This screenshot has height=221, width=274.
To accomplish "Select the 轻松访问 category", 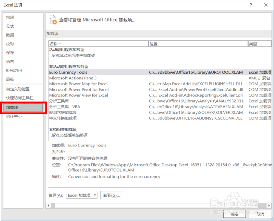I will click(14, 70).
